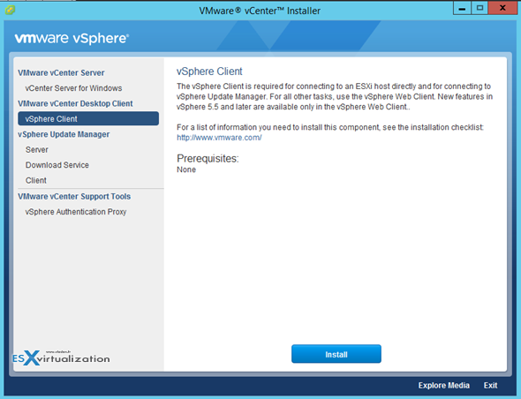Click the vmware vSphere logo
This screenshot has height=399, width=521.
(x=72, y=39)
